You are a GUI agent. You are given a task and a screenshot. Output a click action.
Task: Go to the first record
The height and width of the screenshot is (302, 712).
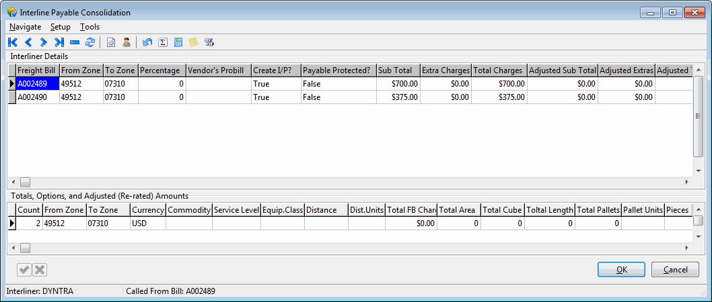(x=13, y=42)
